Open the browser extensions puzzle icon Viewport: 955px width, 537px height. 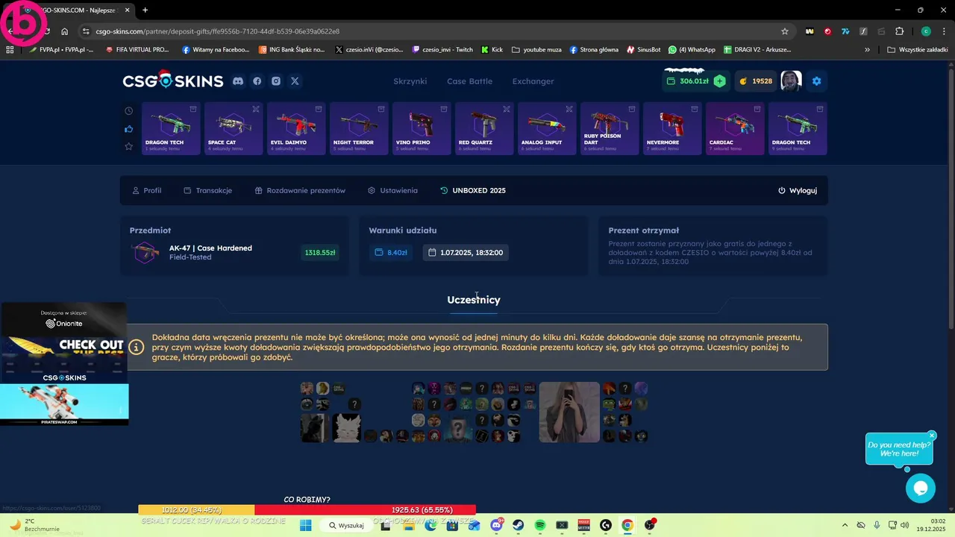pos(899,31)
